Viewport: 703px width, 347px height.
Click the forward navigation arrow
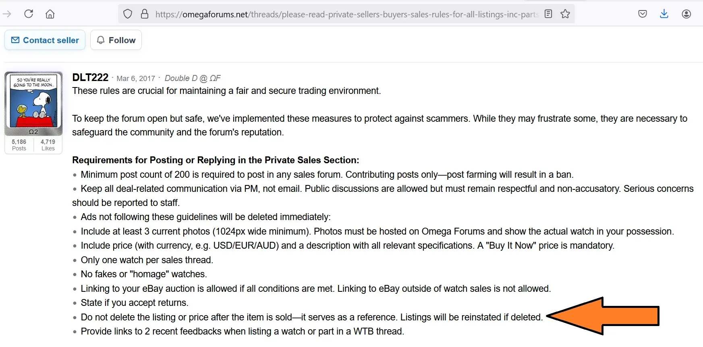tap(7, 14)
